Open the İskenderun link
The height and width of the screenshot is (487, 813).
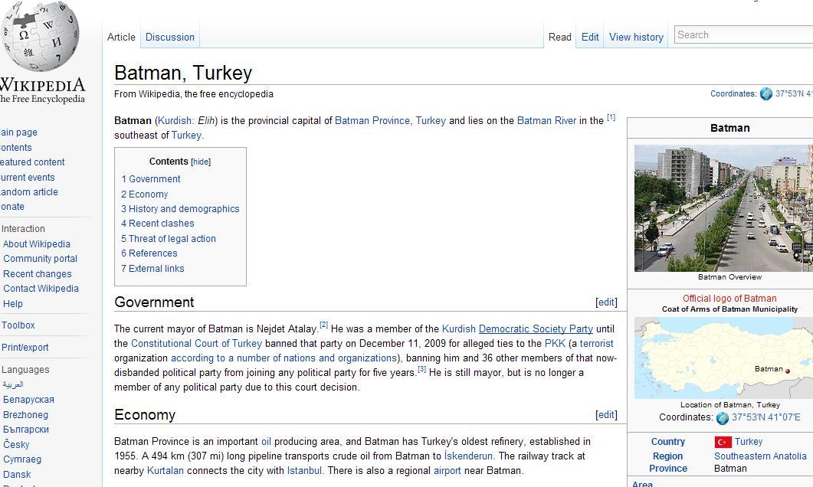tap(469, 456)
